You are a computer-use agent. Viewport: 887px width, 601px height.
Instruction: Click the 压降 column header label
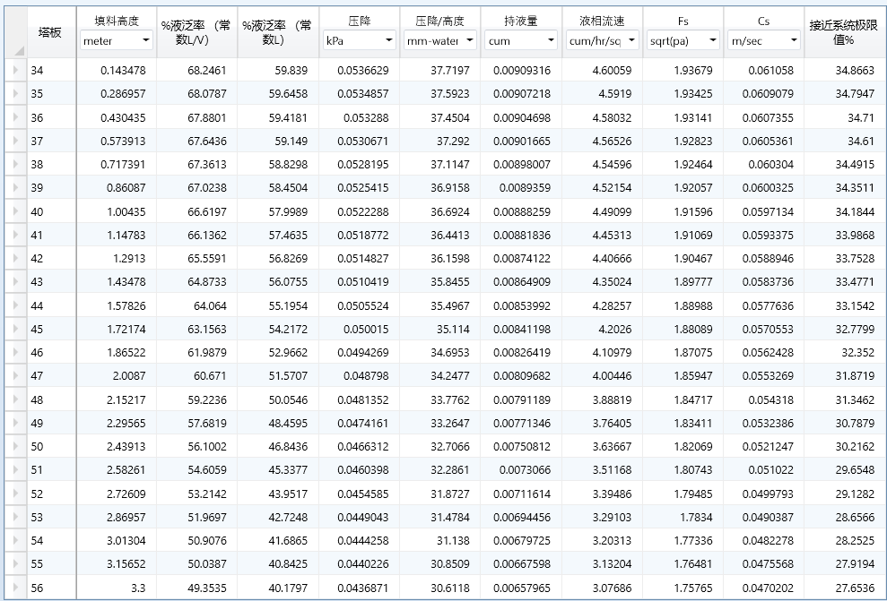pos(360,21)
